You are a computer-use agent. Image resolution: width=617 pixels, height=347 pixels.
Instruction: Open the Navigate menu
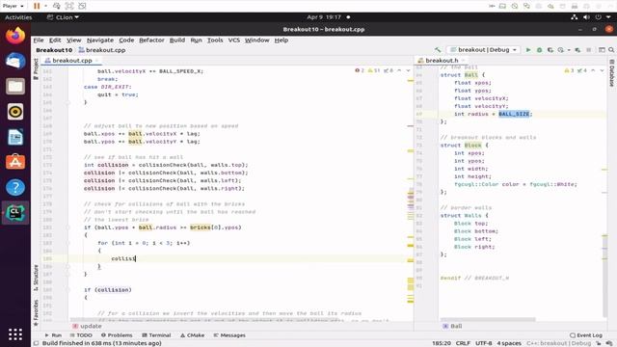coord(100,40)
